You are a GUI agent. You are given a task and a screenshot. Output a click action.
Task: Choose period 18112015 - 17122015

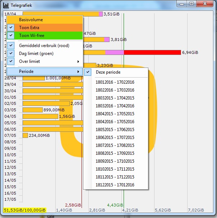(x=115, y=177)
